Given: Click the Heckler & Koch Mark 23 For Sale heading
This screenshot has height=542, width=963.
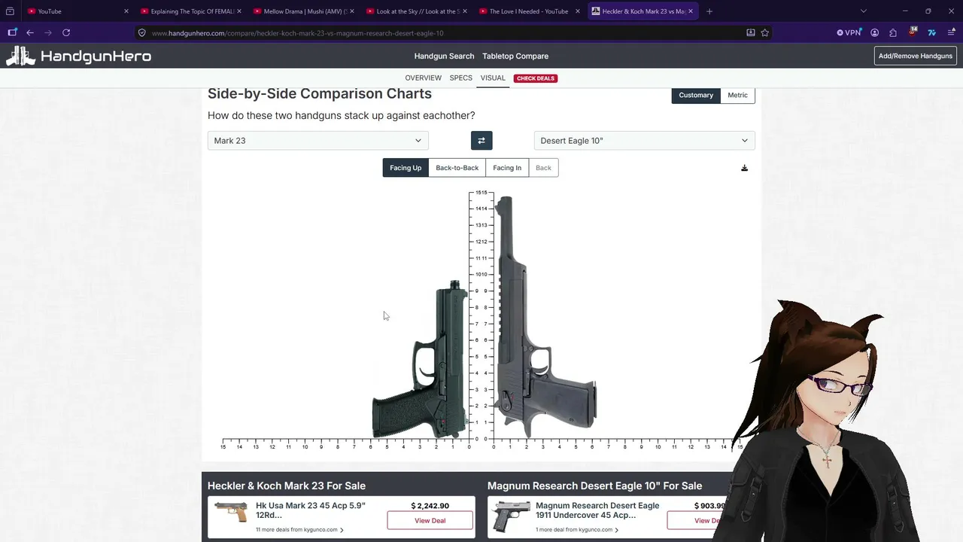Looking at the screenshot, I should point(287,486).
